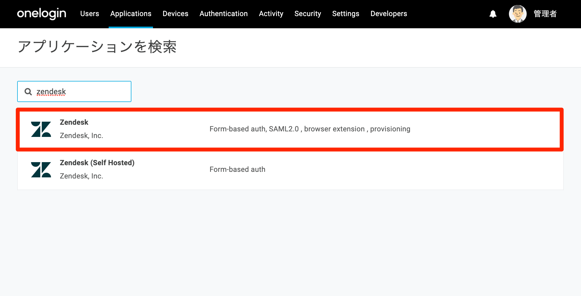
Task: Click Zendesk, Inc. under Self Hosted result
Action: 81,176
